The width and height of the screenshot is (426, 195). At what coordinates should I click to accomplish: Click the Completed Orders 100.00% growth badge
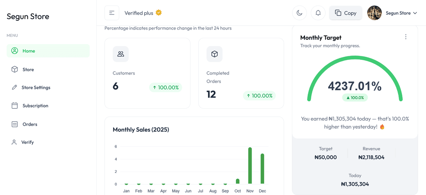pyautogui.click(x=259, y=95)
